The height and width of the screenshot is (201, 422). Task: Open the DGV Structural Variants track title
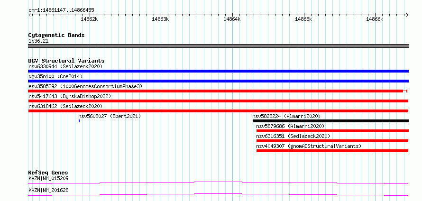pos(66,61)
